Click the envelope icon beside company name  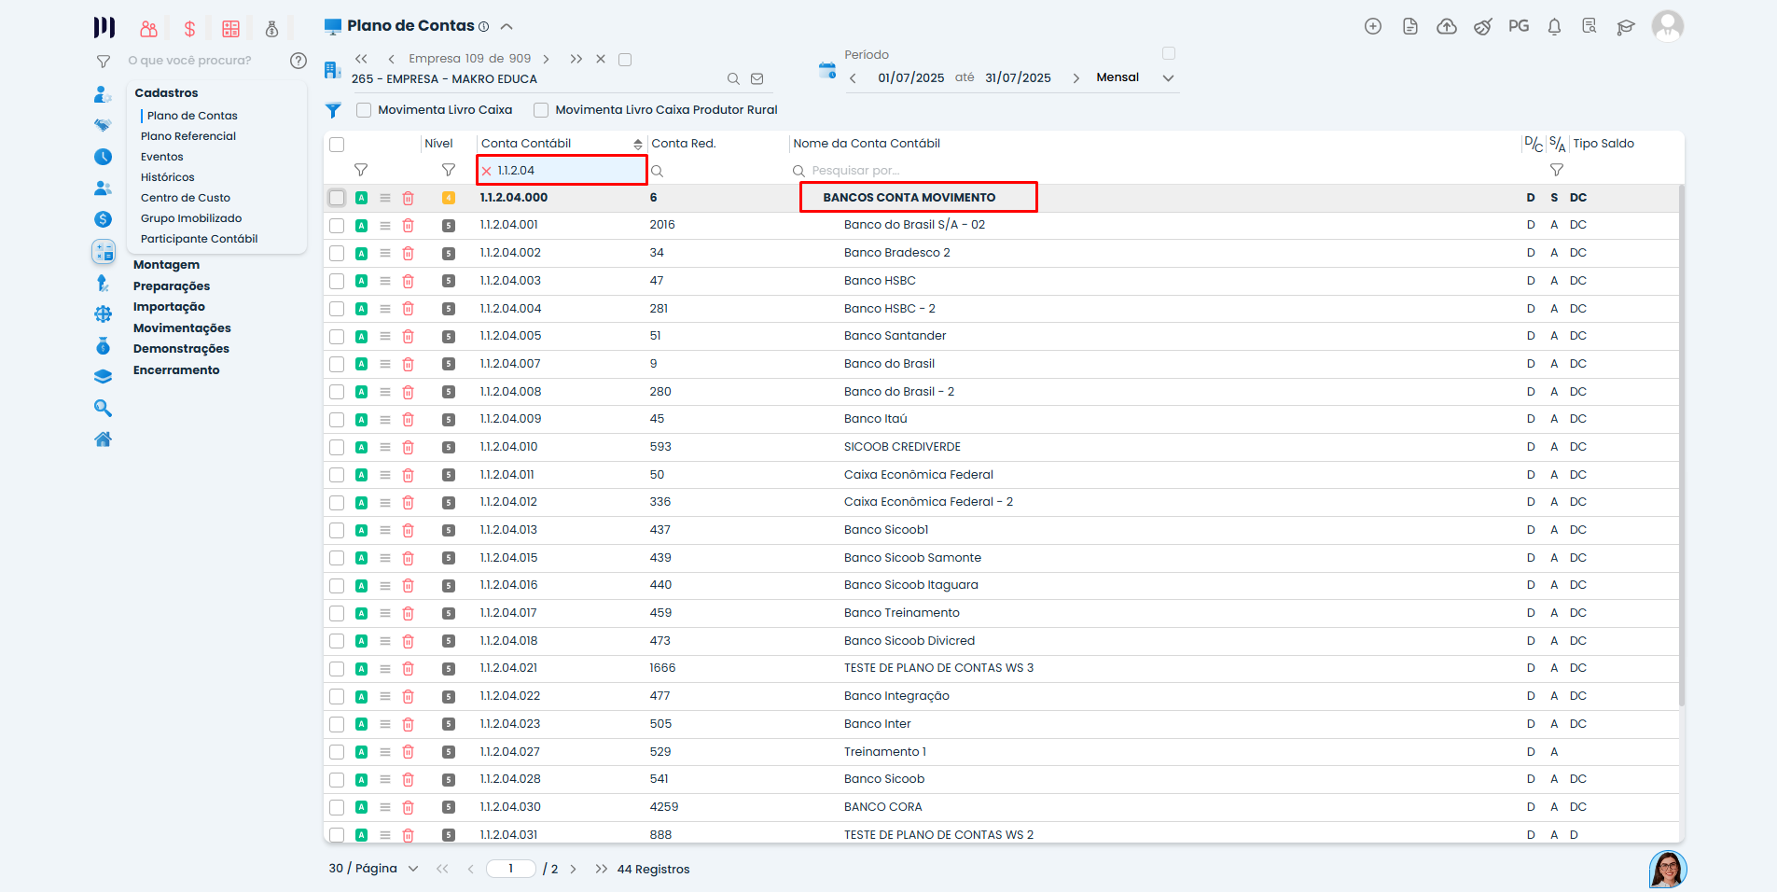(x=757, y=79)
